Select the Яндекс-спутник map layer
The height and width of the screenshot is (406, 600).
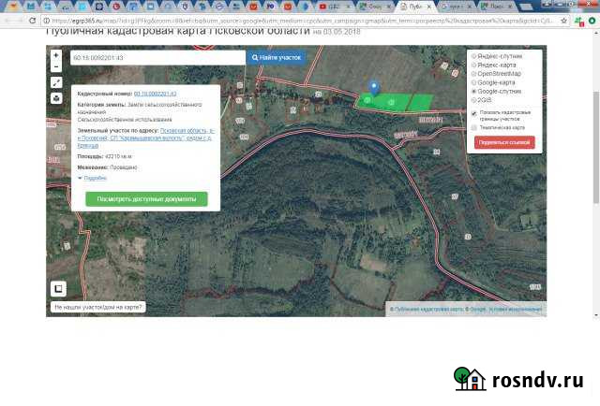(x=474, y=56)
